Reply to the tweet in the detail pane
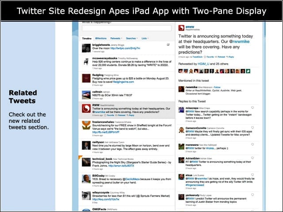Viewport: 283px width, 212px height. (230, 57)
